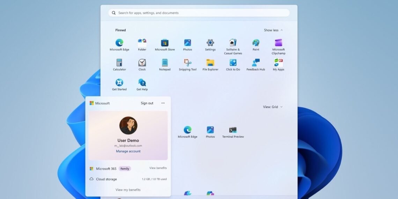Open Microsoft Edge in Pinned apps
This screenshot has height=199, width=398.
tap(119, 45)
